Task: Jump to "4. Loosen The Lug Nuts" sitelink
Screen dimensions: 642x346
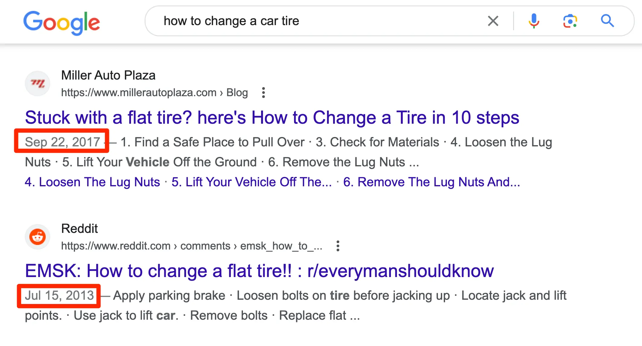Action: pyautogui.click(x=92, y=182)
